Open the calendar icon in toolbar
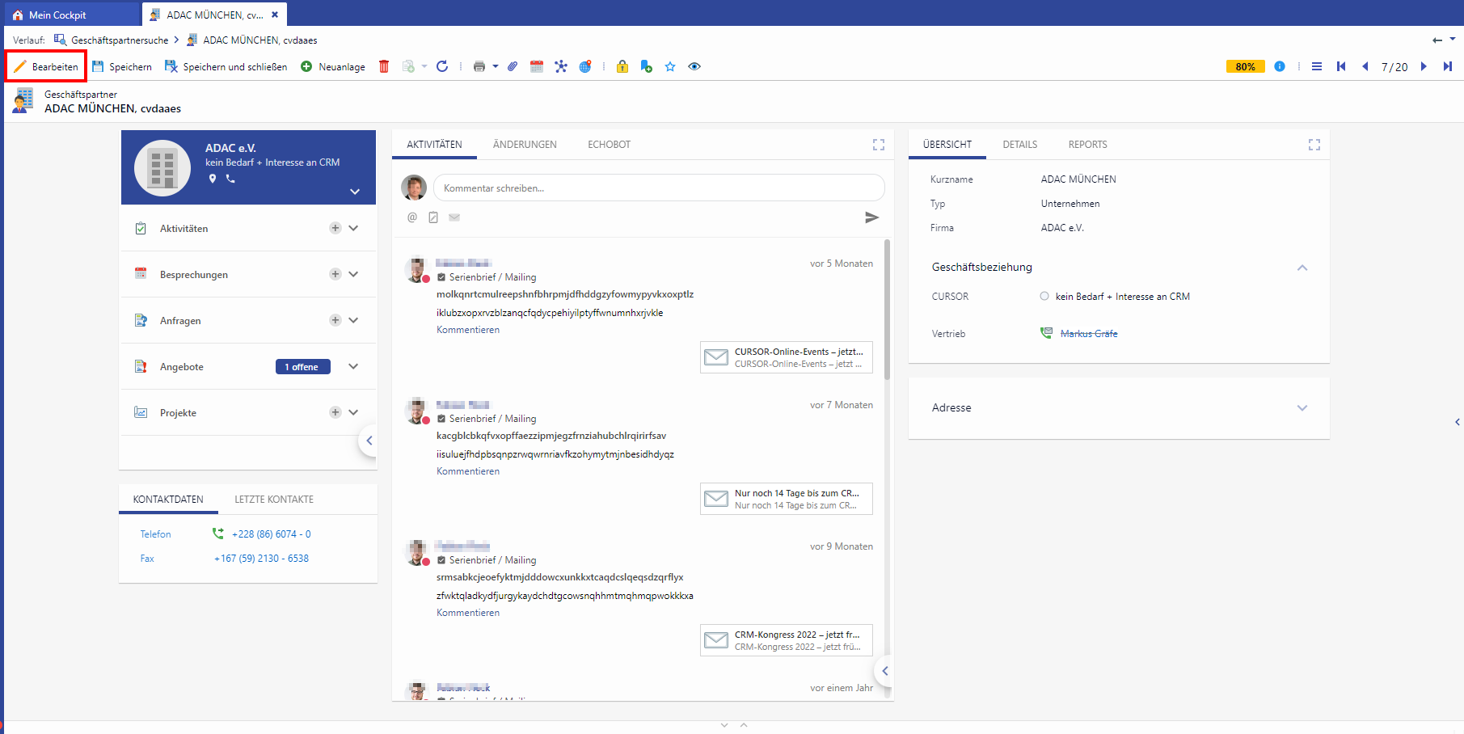 coord(537,66)
